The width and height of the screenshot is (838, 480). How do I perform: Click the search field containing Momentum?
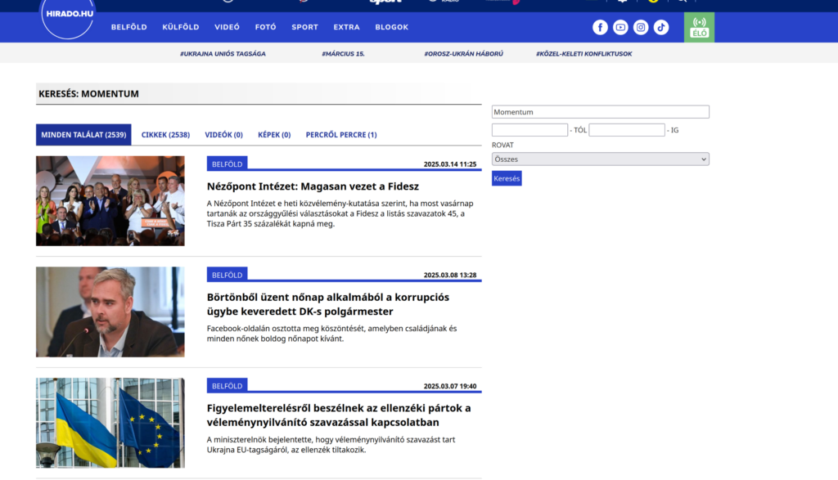point(600,112)
